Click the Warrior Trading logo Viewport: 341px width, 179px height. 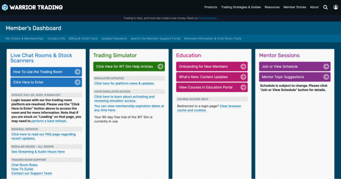32,7
